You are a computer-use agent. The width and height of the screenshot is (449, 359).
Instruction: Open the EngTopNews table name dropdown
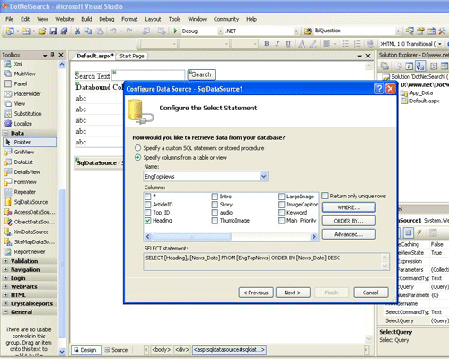click(263, 176)
